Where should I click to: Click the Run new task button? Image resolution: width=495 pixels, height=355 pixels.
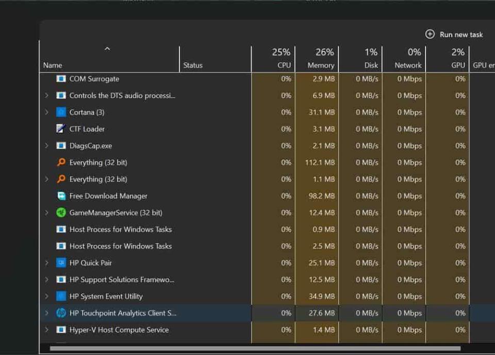pos(454,34)
